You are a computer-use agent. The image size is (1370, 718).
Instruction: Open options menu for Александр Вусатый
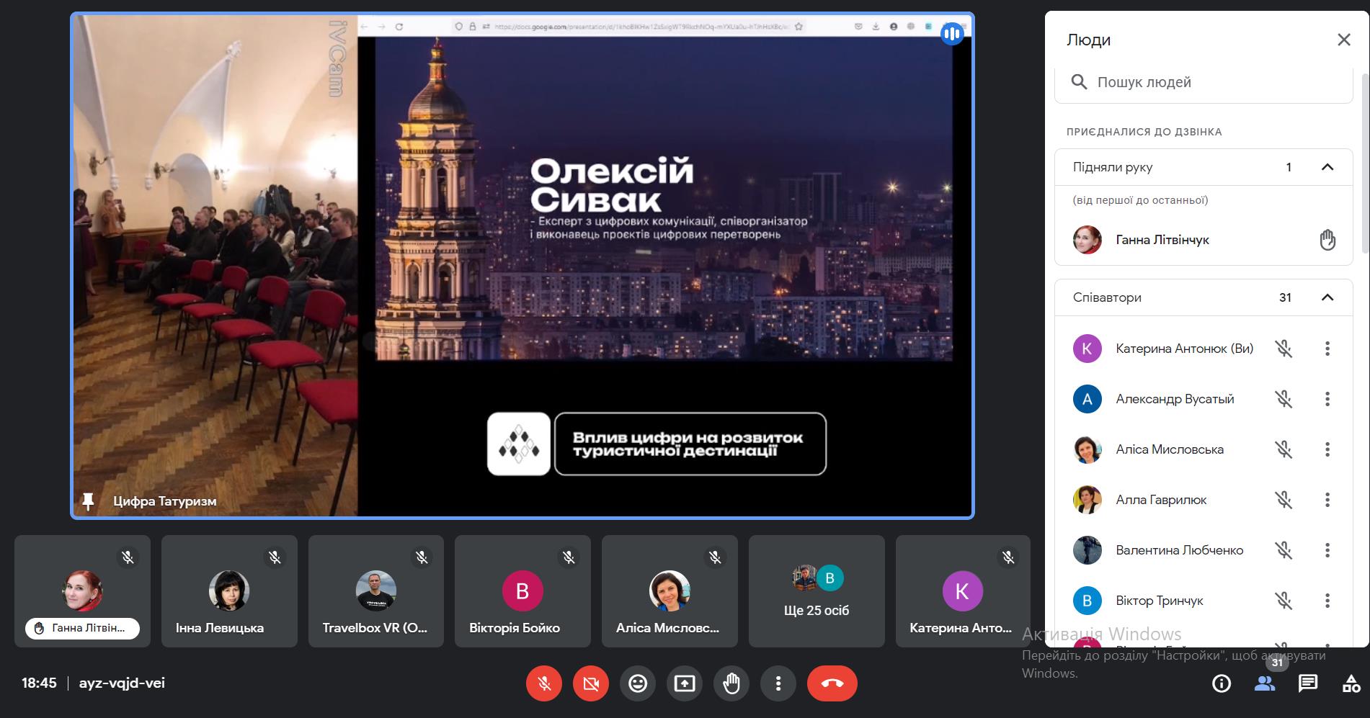click(1327, 399)
